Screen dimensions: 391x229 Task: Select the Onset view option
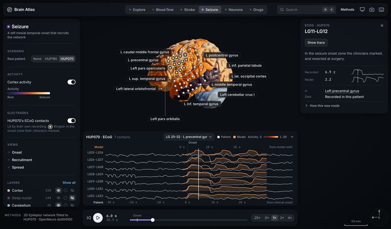coord(17,152)
